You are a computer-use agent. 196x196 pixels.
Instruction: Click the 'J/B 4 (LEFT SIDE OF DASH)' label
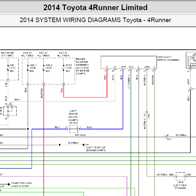click(180, 185)
